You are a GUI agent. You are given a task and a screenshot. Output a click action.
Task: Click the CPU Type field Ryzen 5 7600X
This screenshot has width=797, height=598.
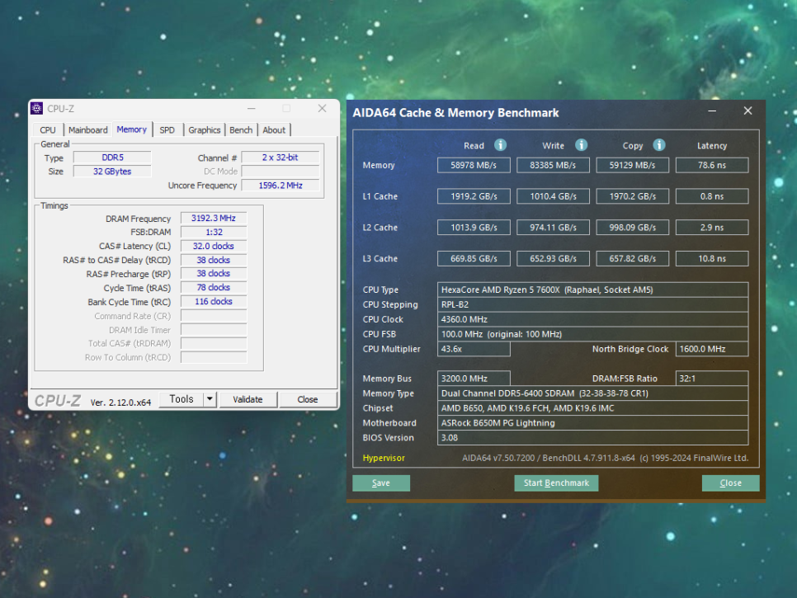592,290
